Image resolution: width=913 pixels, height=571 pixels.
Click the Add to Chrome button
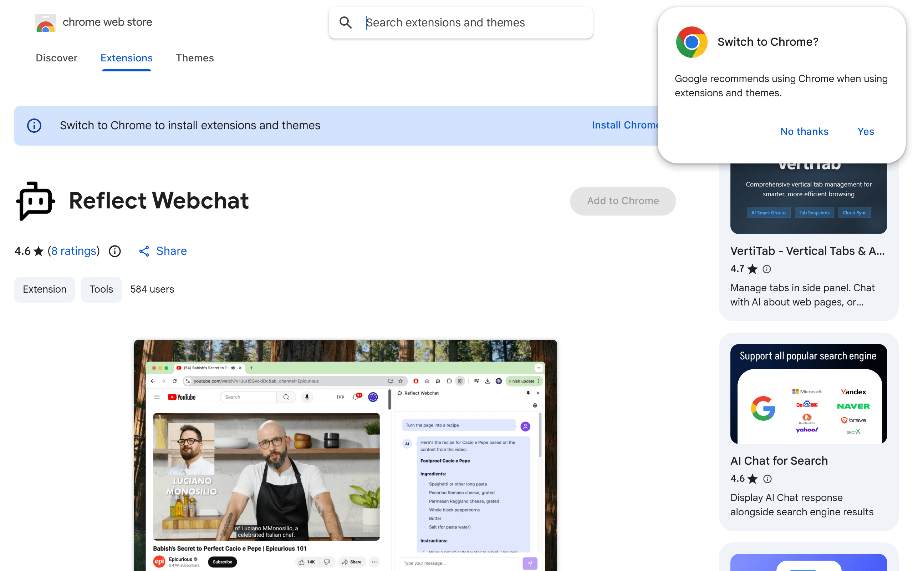pyautogui.click(x=623, y=201)
